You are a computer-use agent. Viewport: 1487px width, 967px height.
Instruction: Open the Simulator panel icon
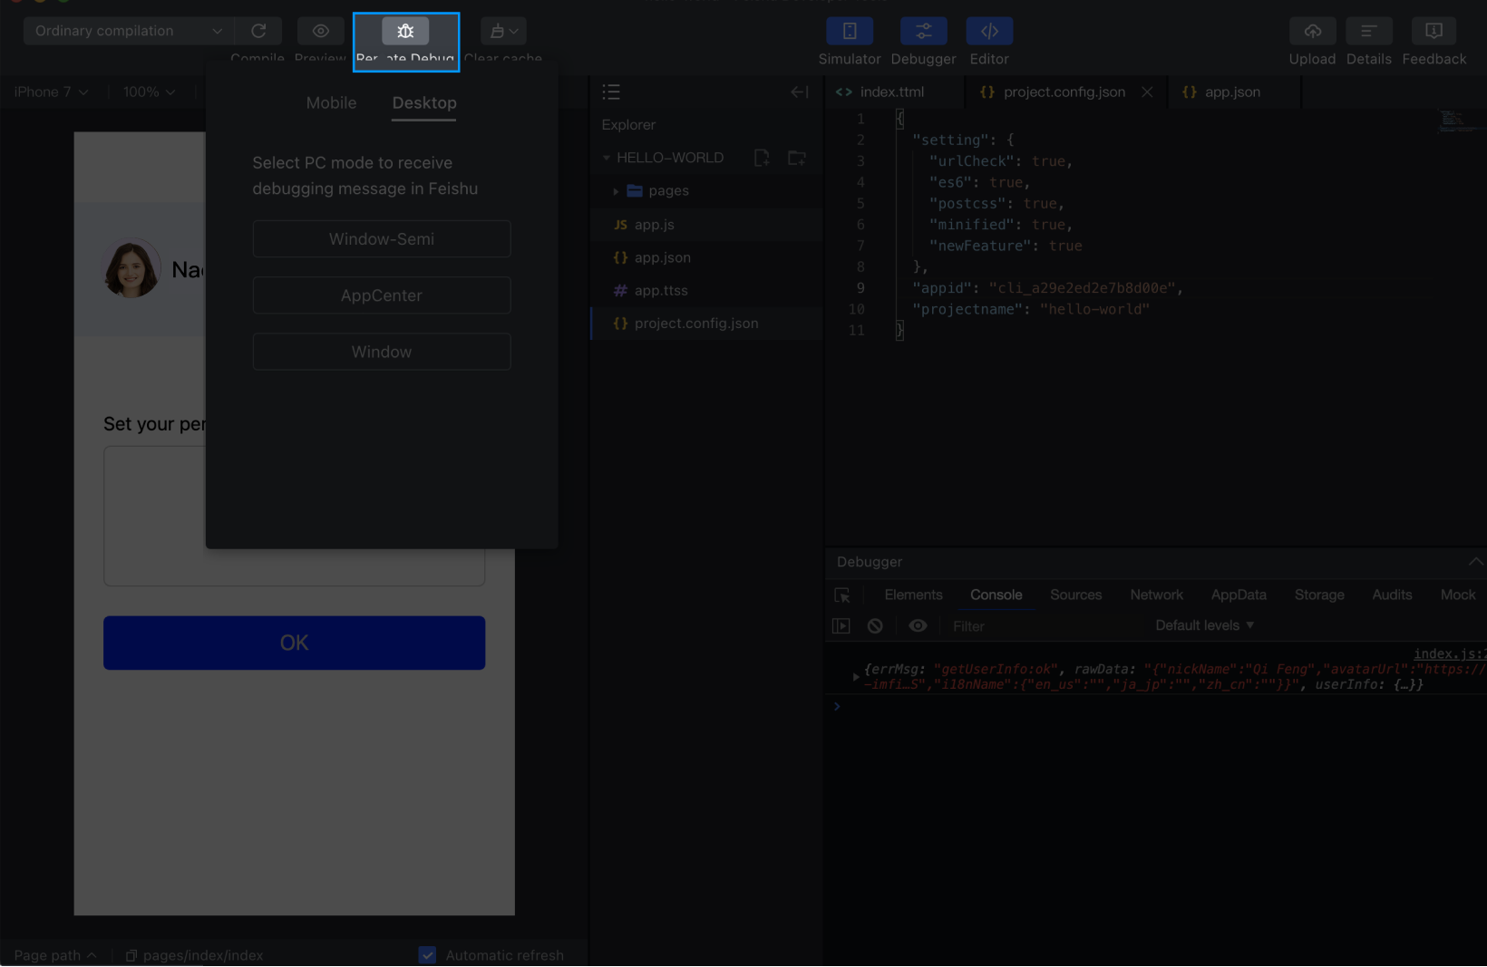(x=849, y=31)
